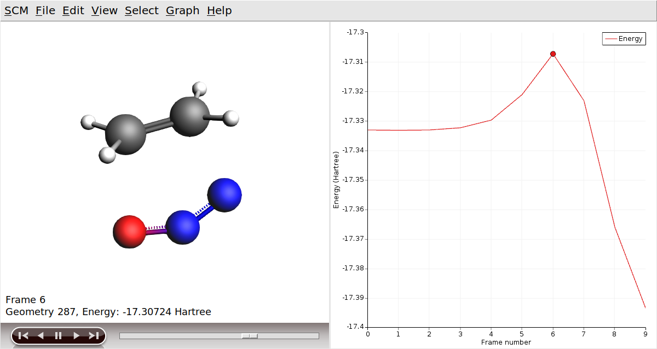
Task: Open the Help menu
Action: pos(219,10)
